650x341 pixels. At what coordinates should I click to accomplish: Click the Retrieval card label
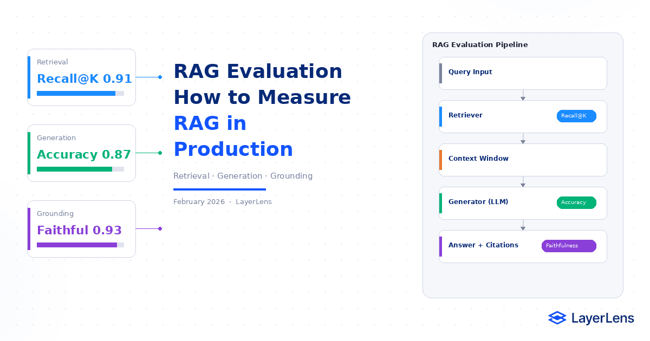click(53, 62)
